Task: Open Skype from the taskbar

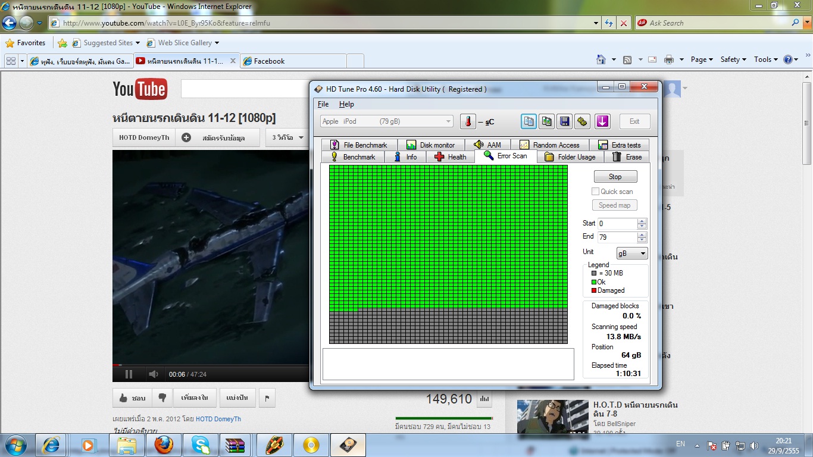Action: click(x=199, y=445)
